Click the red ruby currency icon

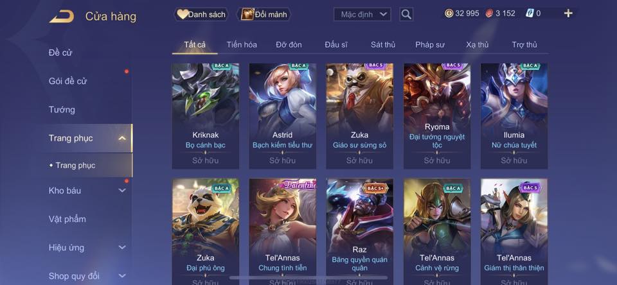[x=490, y=13]
